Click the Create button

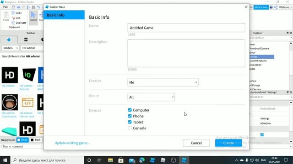[228, 143]
